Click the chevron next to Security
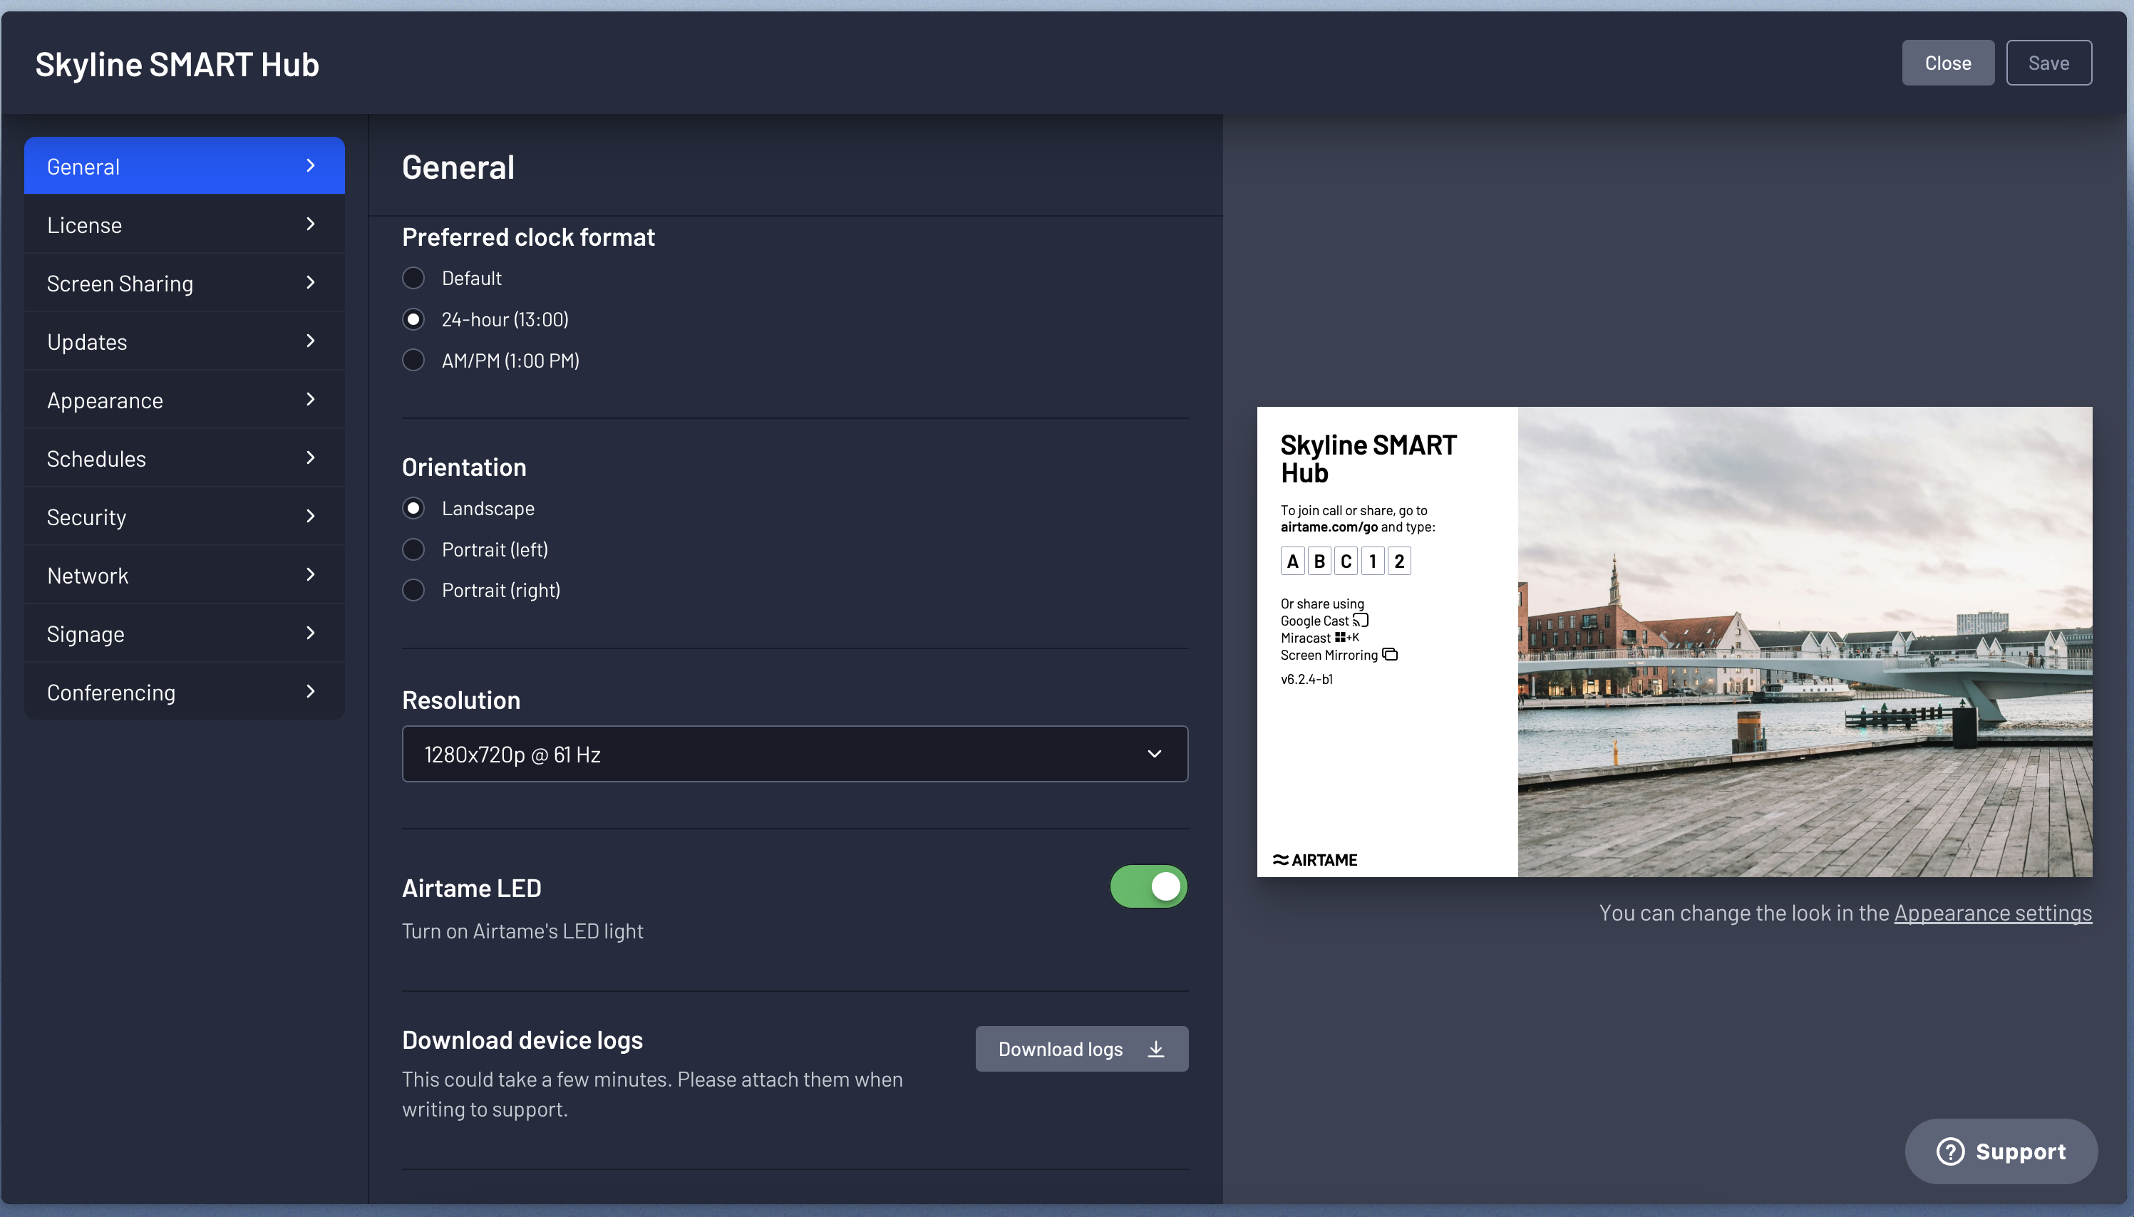 (x=310, y=517)
